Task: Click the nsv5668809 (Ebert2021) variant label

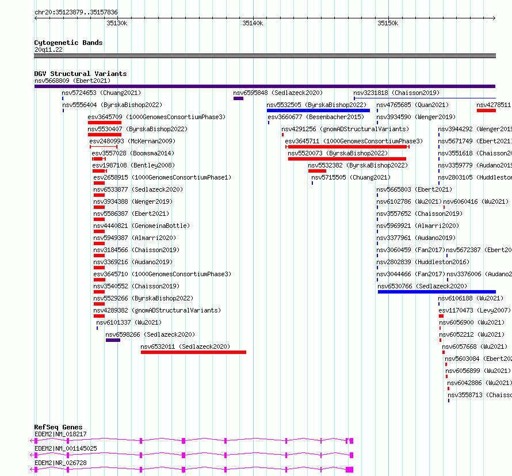Action: (x=72, y=81)
